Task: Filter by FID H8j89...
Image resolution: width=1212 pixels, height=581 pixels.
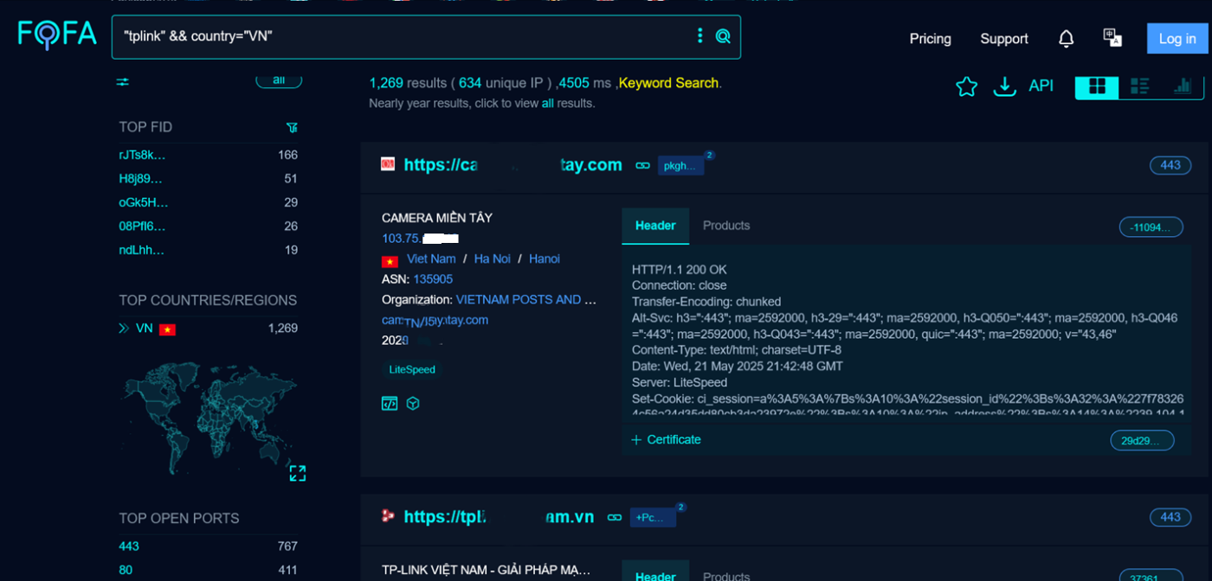Action: tap(141, 179)
